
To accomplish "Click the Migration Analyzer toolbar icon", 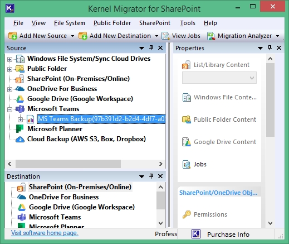I will pyautogui.click(x=211, y=36).
